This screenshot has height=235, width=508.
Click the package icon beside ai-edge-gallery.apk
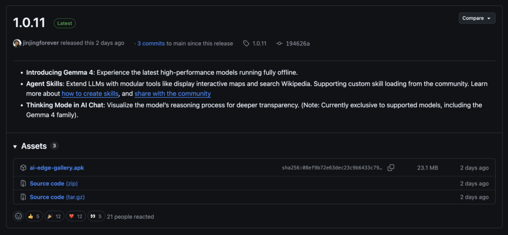pos(23,168)
